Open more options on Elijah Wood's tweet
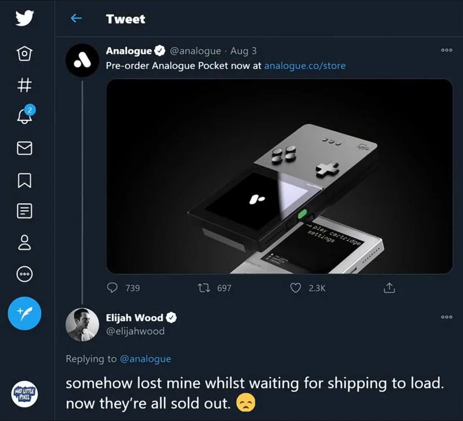The width and height of the screenshot is (463, 421). click(x=446, y=317)
